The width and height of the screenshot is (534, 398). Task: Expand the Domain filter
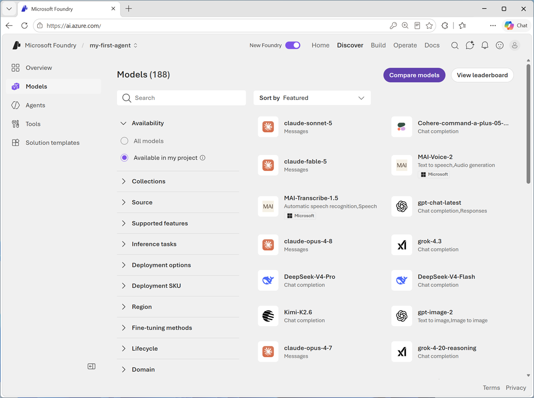tap(178, 369)
